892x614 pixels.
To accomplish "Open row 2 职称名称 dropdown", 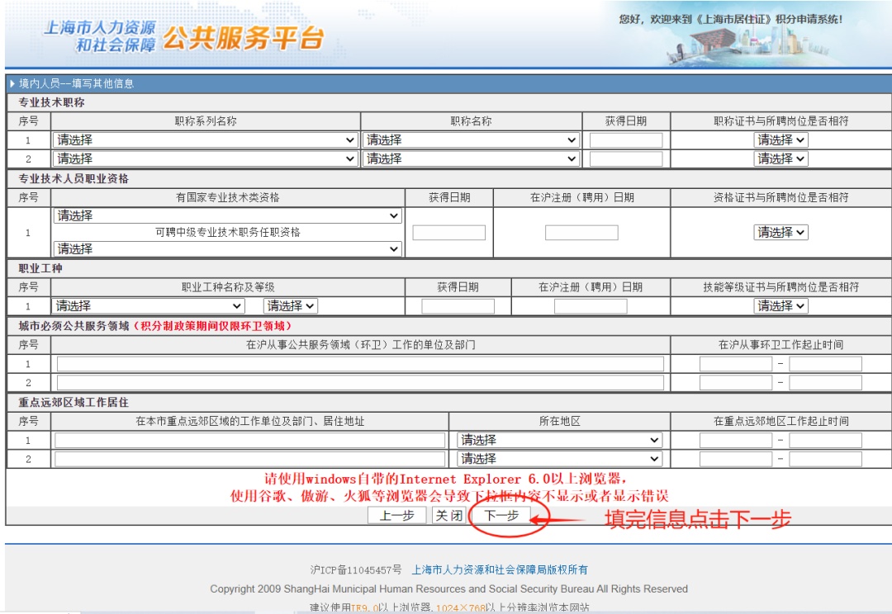I will coord(472,158).
